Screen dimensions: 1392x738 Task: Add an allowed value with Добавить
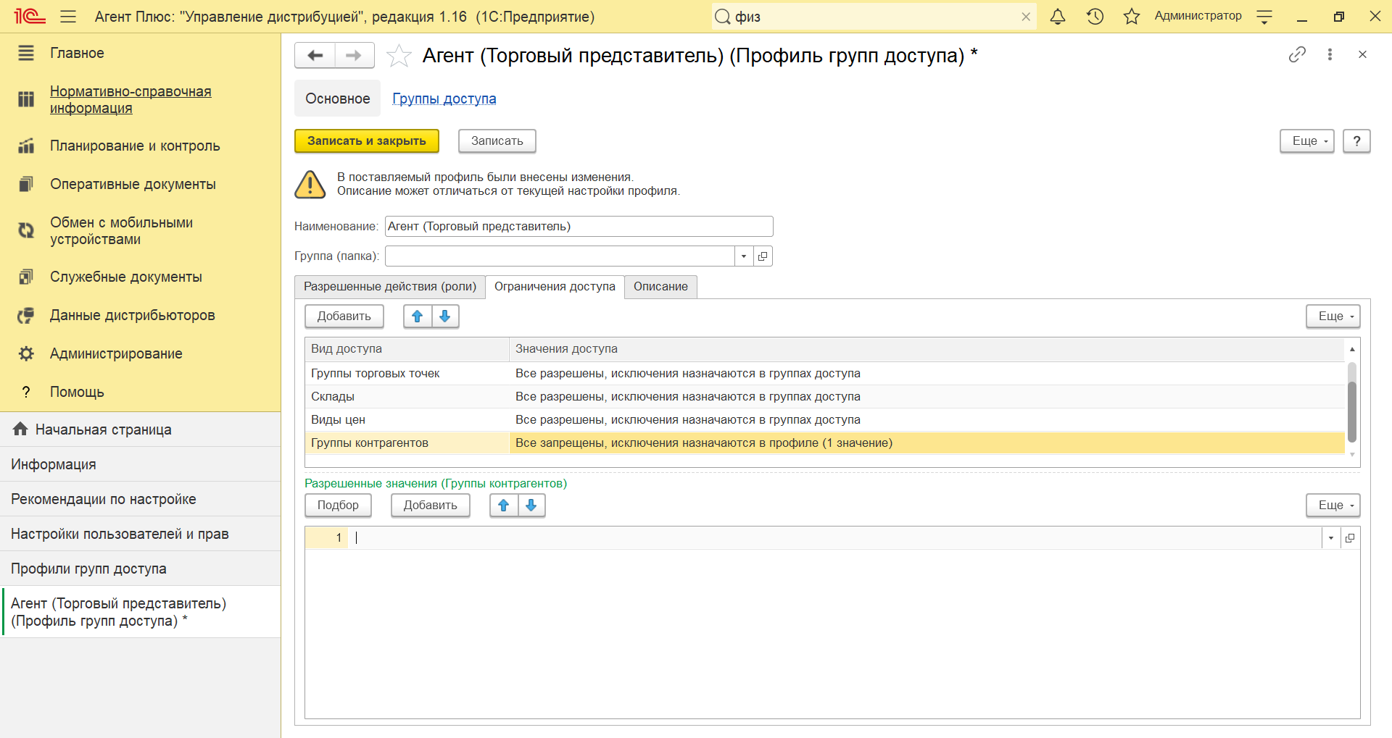(431, 506)
